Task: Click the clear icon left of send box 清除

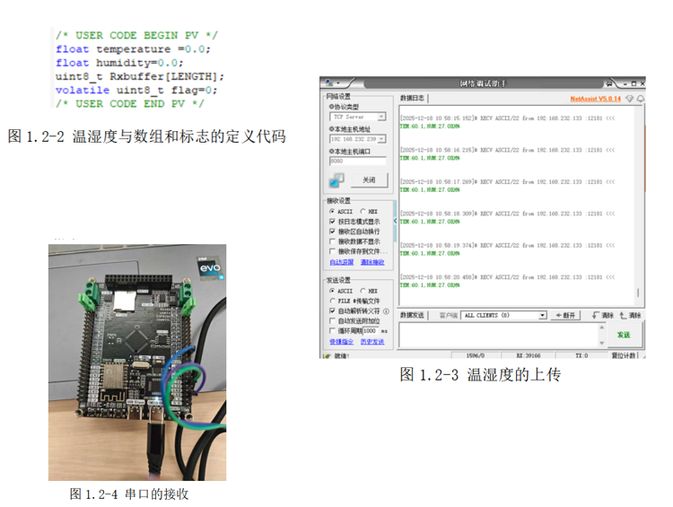Action: pos(596,316)
